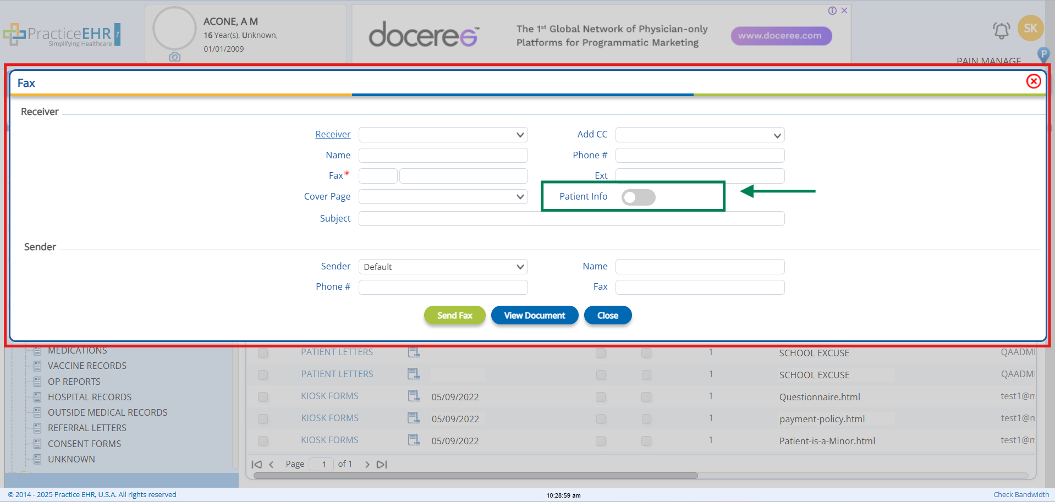Screen dimensions: 1055x502
Task: Open KIOSK FORMS link for Questionnaire.html
Action: click(329, 396)
